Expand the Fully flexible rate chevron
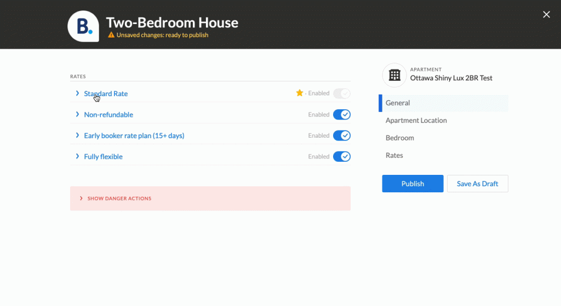561x306 pixels. coord(77,157)
